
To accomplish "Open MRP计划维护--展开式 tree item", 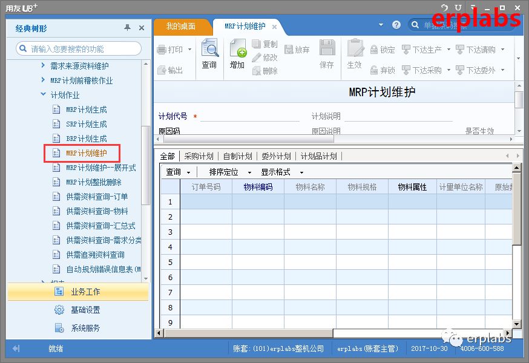I will pos(100,168).
